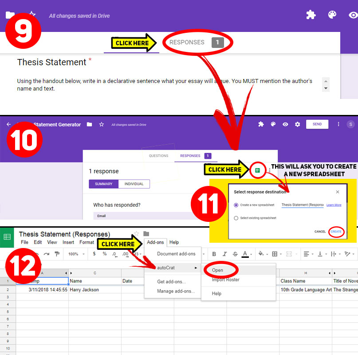
Task: Toggle strikethrough formatting in Sheets toolbar
Action: [x=235, y=254]
